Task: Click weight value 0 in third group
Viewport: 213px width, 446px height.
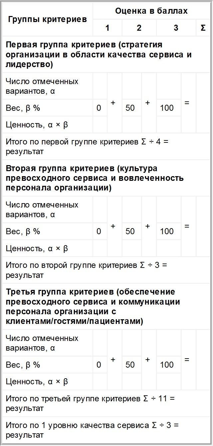Action: (x=99, y=365)
